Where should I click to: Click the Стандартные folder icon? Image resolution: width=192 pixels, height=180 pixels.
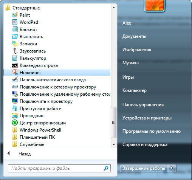tap(7, 8)
